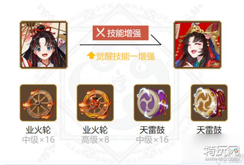Image resolution: width=244 pixels, height=165 pixels.
Task: Select the high-grade 业火轮 icon with red mask
Action: click(95, 103)
